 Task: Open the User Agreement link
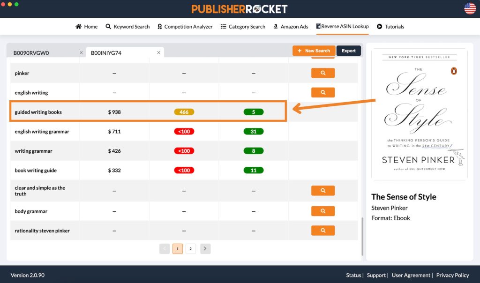(411, 275)
